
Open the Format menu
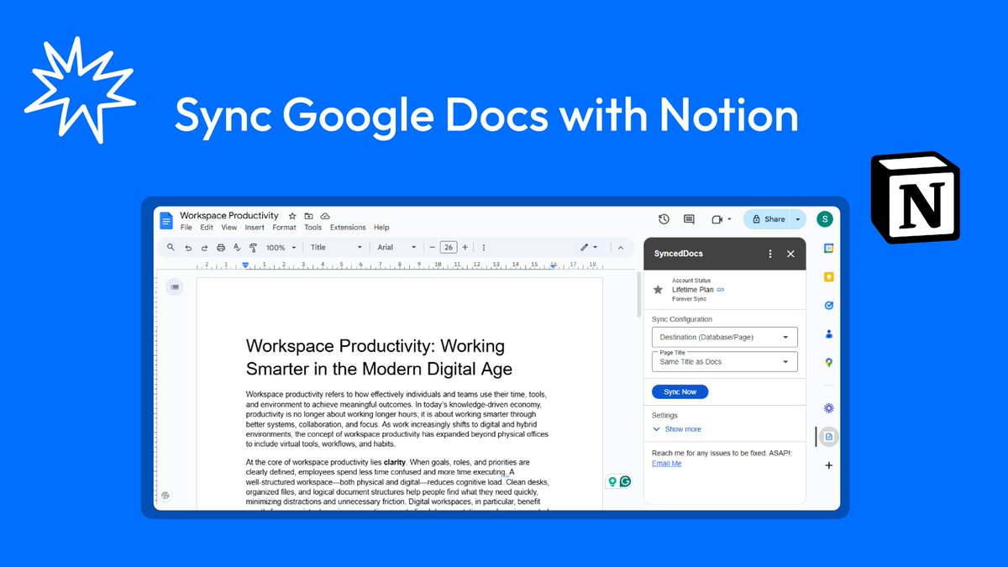[285, 228]
